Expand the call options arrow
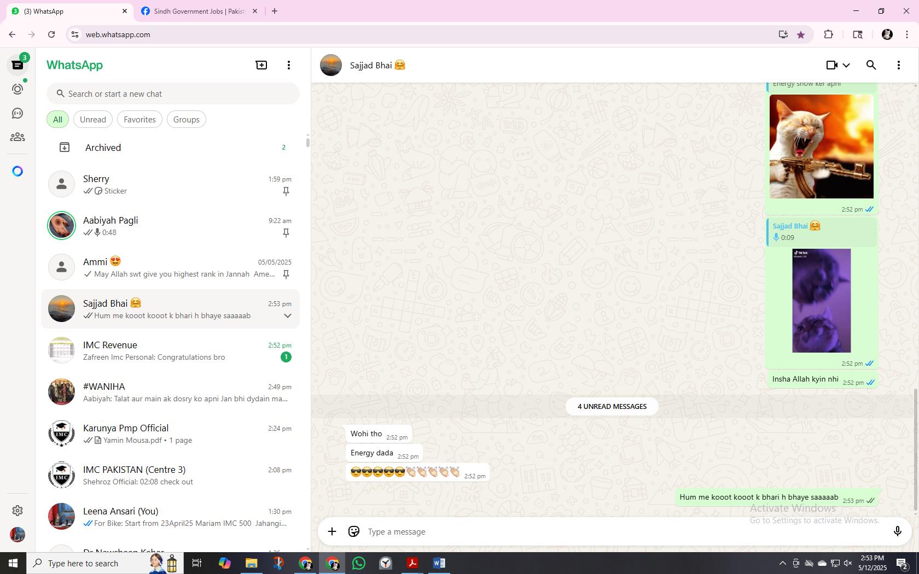Viewport: 919px width, 574px height. tap(846, 65)
